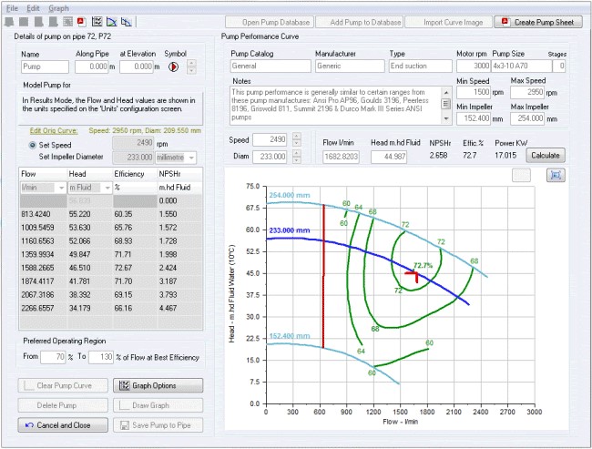Click the Calculate button
The width and height of the screenshot is (592, 449).
[545, 156]
